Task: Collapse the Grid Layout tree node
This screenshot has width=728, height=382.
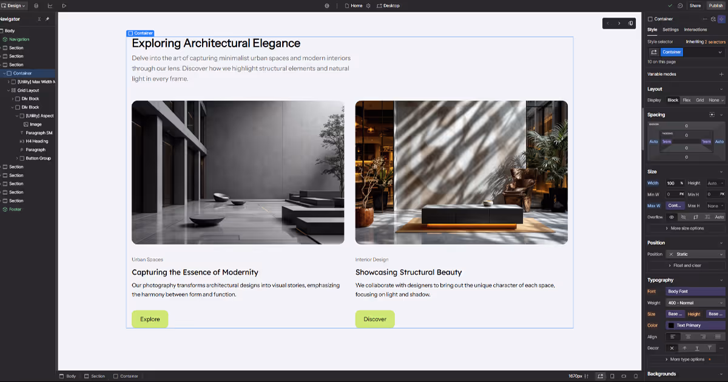Action: [x=8, y=90]
